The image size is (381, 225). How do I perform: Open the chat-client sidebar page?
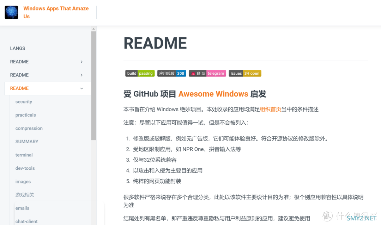[26, 221]
